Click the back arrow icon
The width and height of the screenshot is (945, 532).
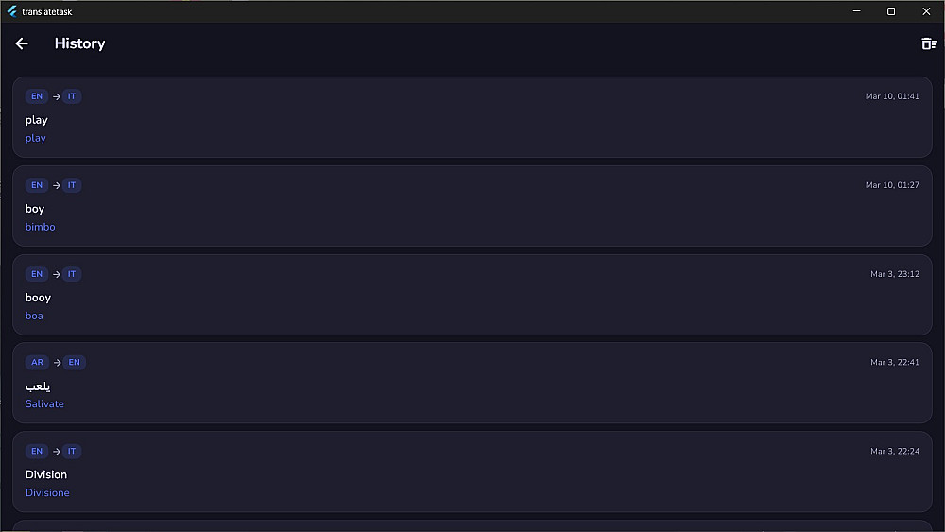coord(22,43)
